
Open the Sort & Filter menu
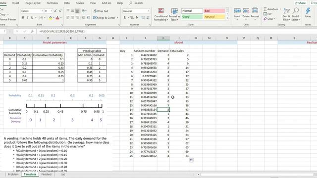(x=286, y=14)
